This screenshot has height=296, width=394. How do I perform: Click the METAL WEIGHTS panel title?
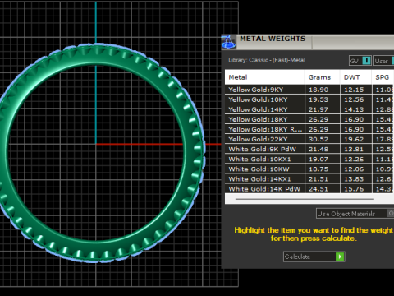(x=273, y=39)
